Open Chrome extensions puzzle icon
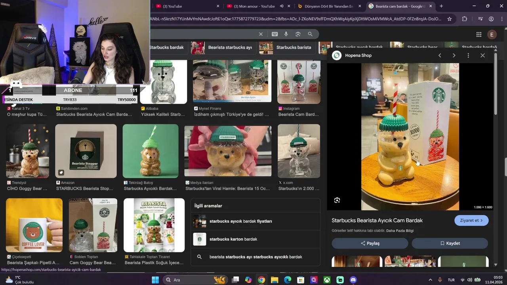The width and height of the screenshot is (507, 285). click(x=465, y=19)
